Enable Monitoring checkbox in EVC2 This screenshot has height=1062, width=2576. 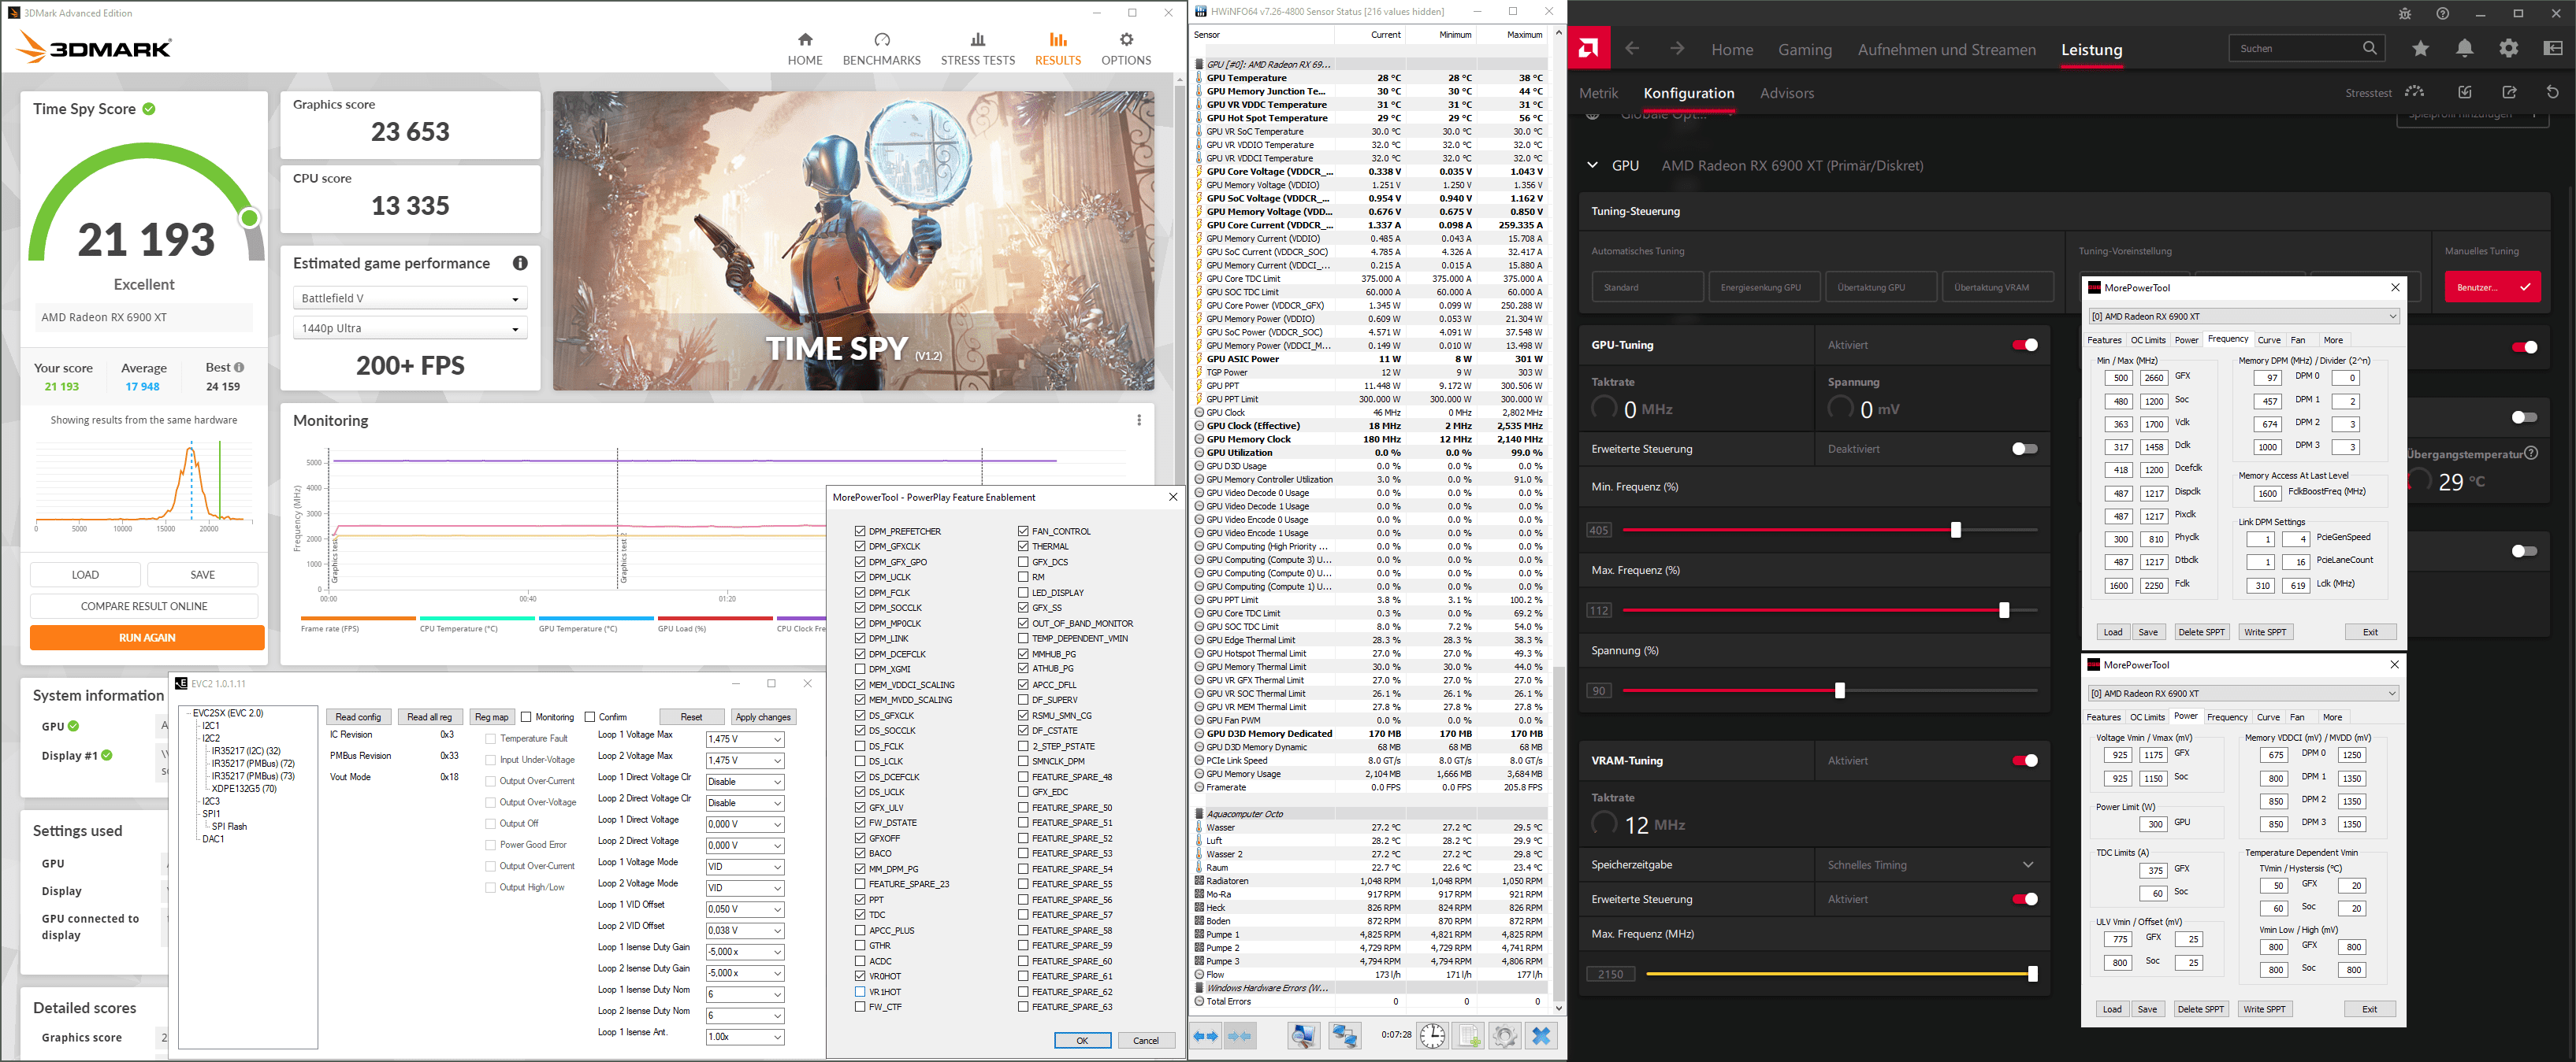[526, 717]
